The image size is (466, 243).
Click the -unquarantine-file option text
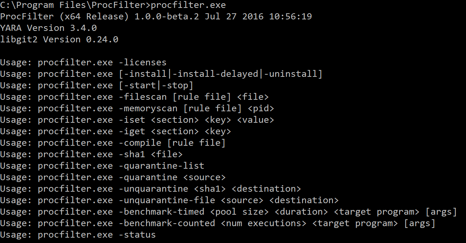click(x=167, y=200)
